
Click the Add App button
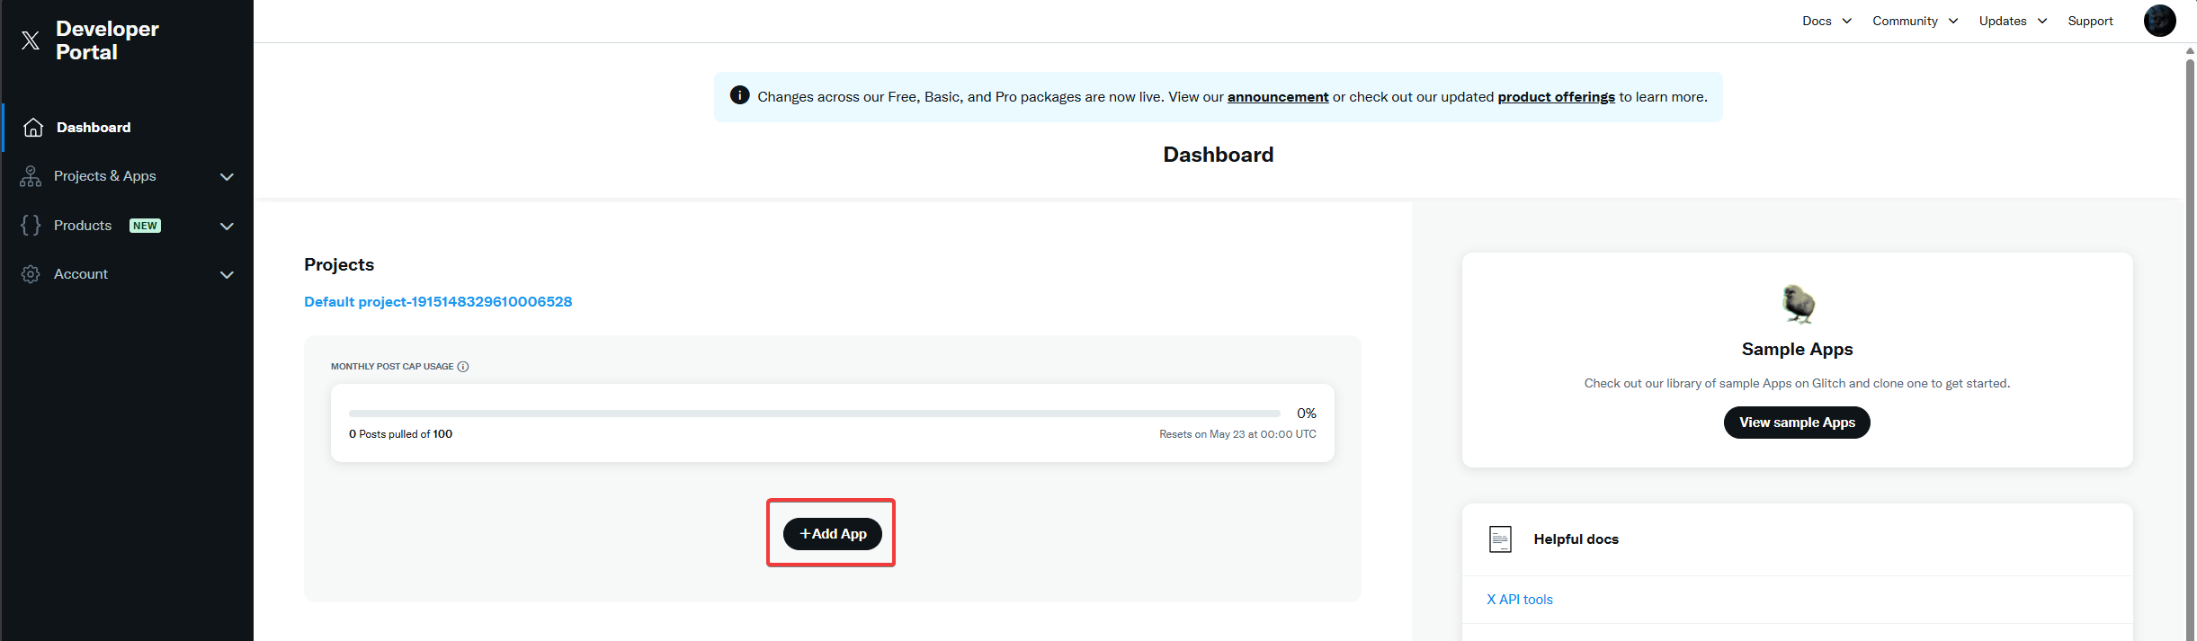point(832,534)
